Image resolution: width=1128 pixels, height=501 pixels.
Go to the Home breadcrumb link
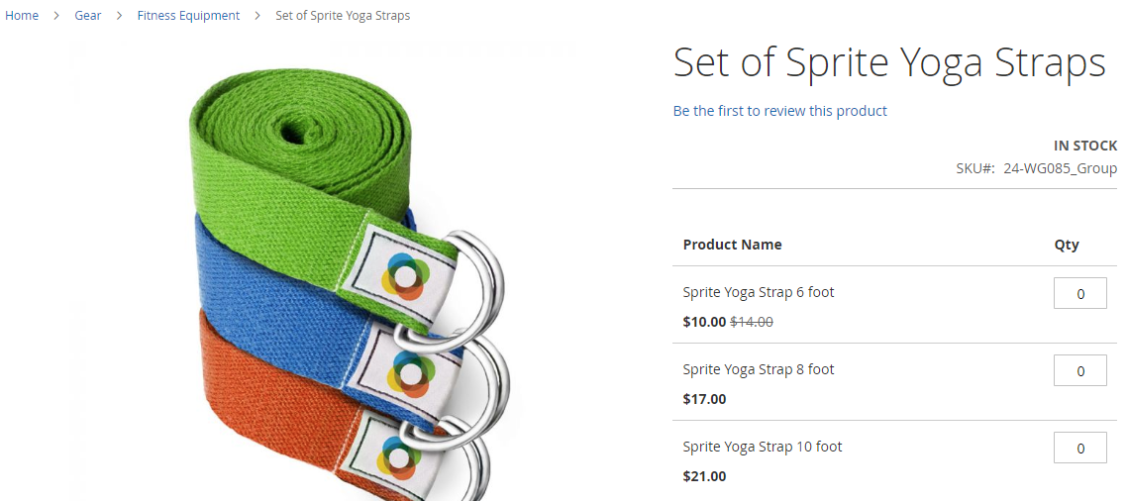[22, 15]
